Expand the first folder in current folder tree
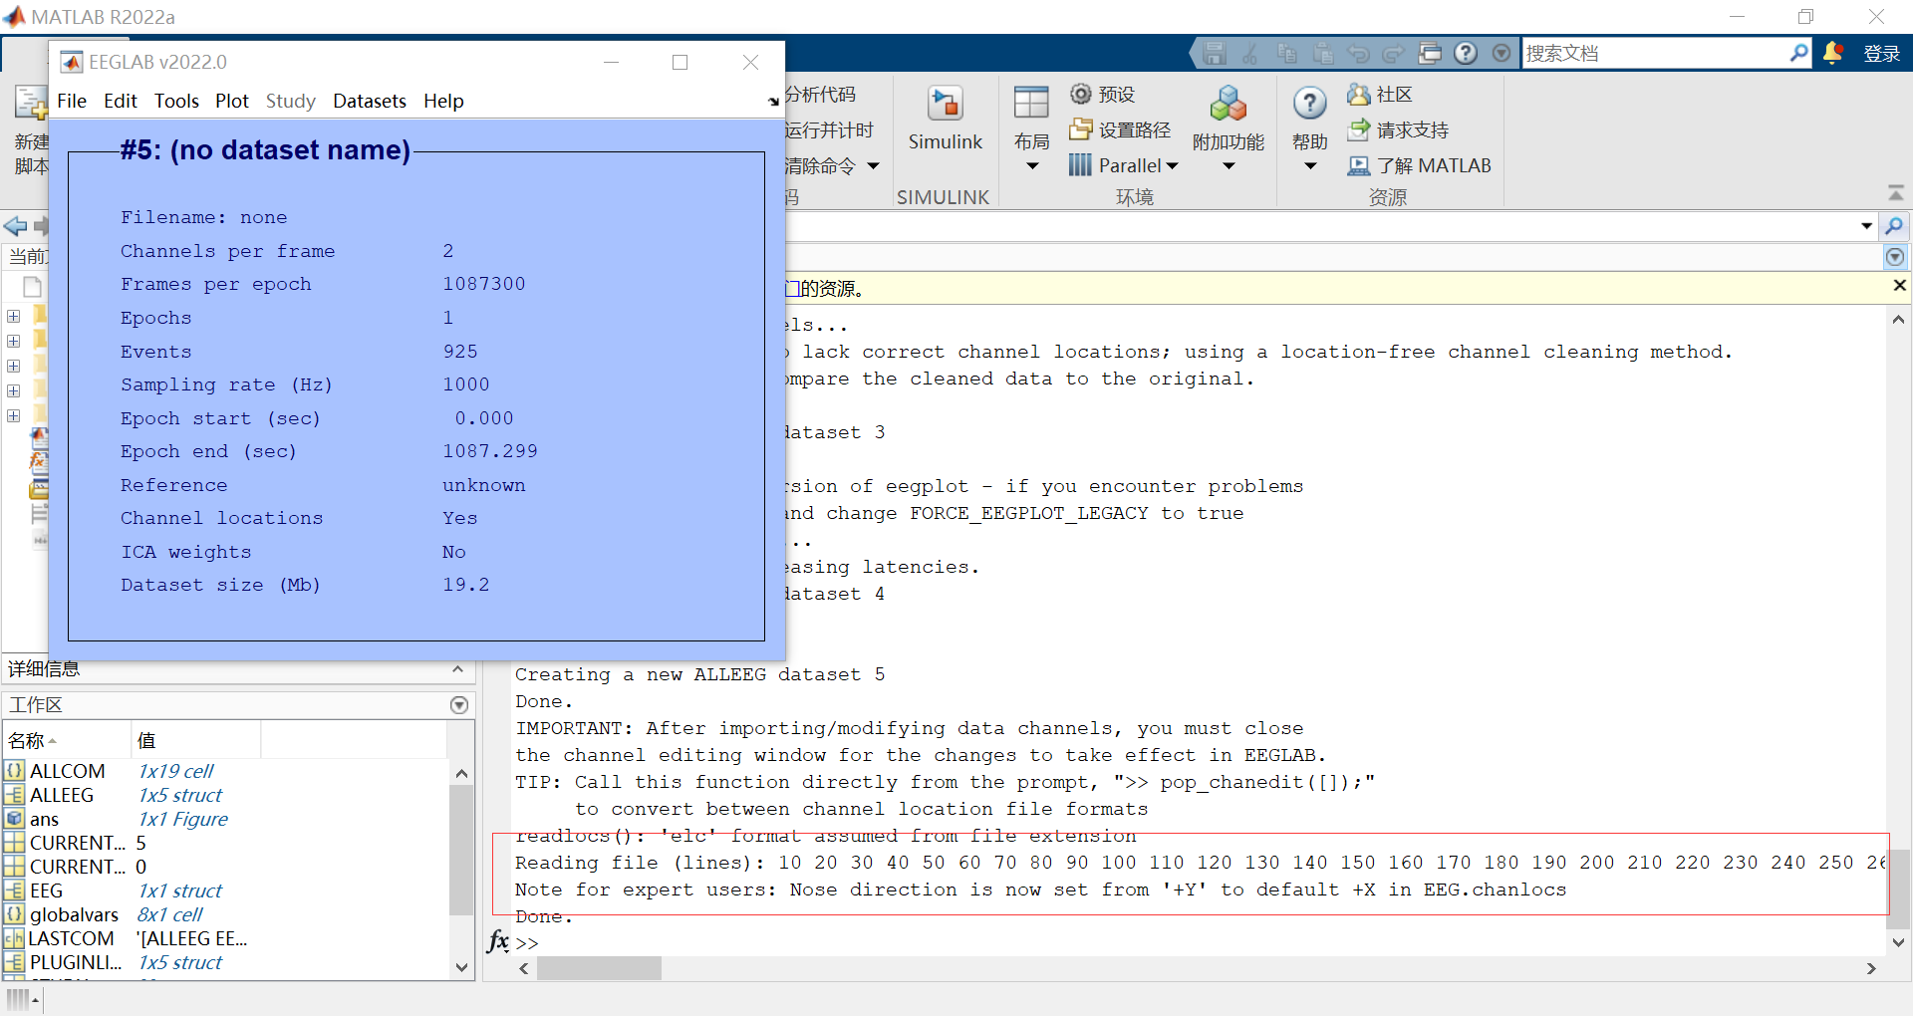 14,316
